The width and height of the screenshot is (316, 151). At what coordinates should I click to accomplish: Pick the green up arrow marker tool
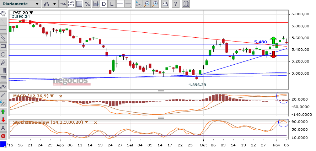point(3,112)
